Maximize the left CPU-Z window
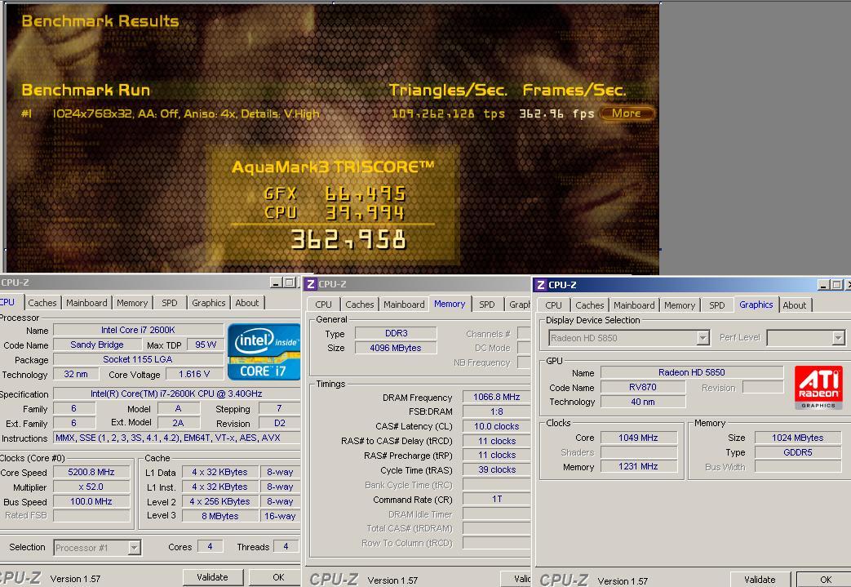The width and height of the screenshot is (851, 587). 290,282
